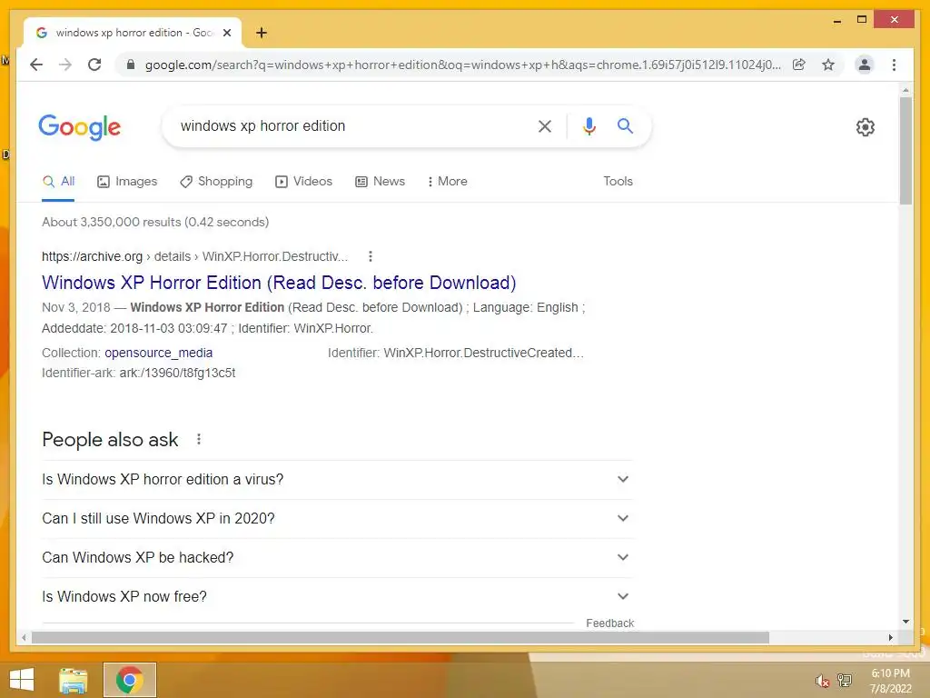Switch to the News tab
930x698 pixels.
click(x=381, y=182)
